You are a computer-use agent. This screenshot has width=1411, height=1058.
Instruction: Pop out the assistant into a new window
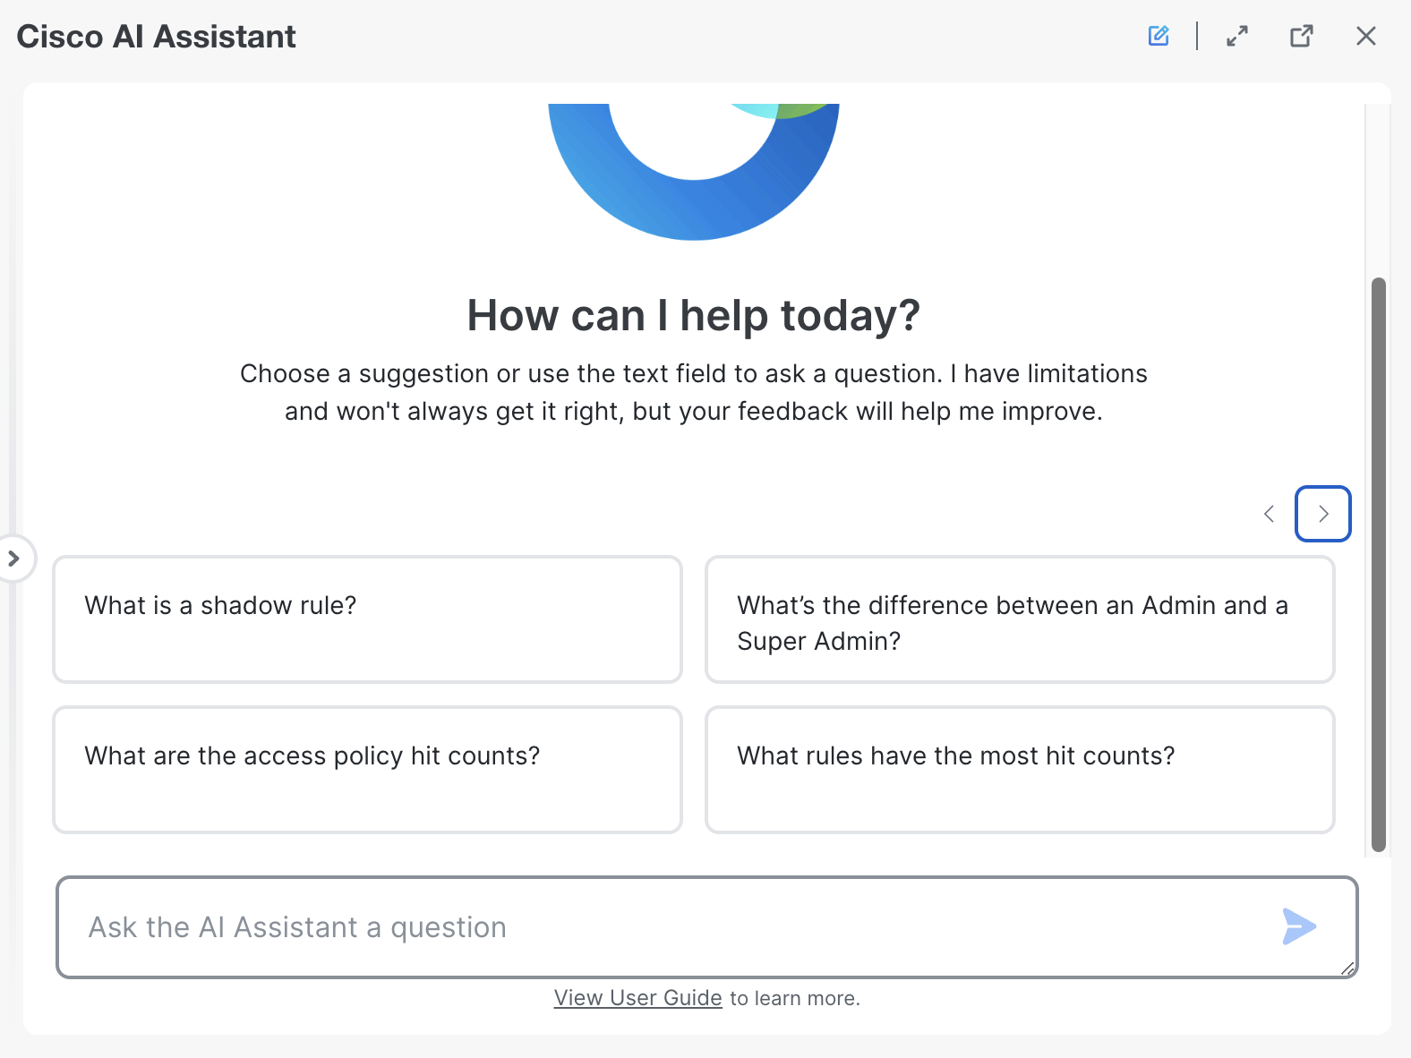[1301, 36]
